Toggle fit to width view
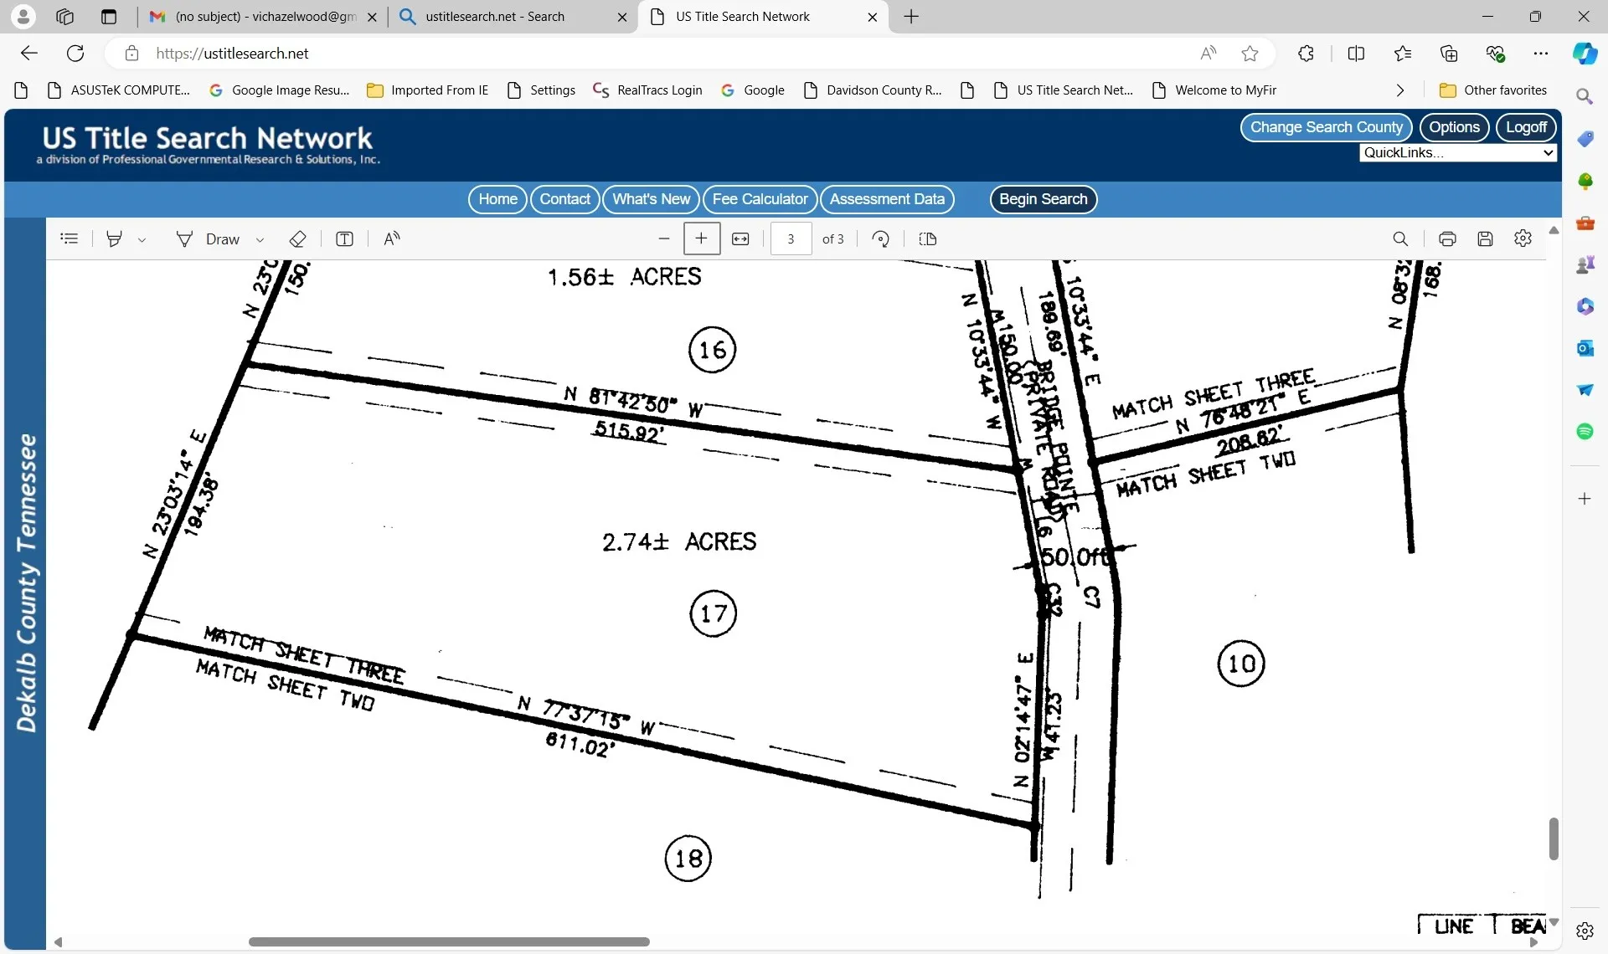The image size is (1608, 954). 740,239
